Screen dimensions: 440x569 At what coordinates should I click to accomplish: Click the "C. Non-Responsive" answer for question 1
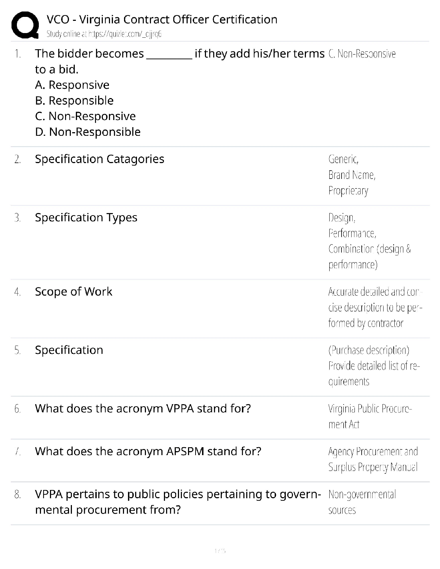(362, 54)
